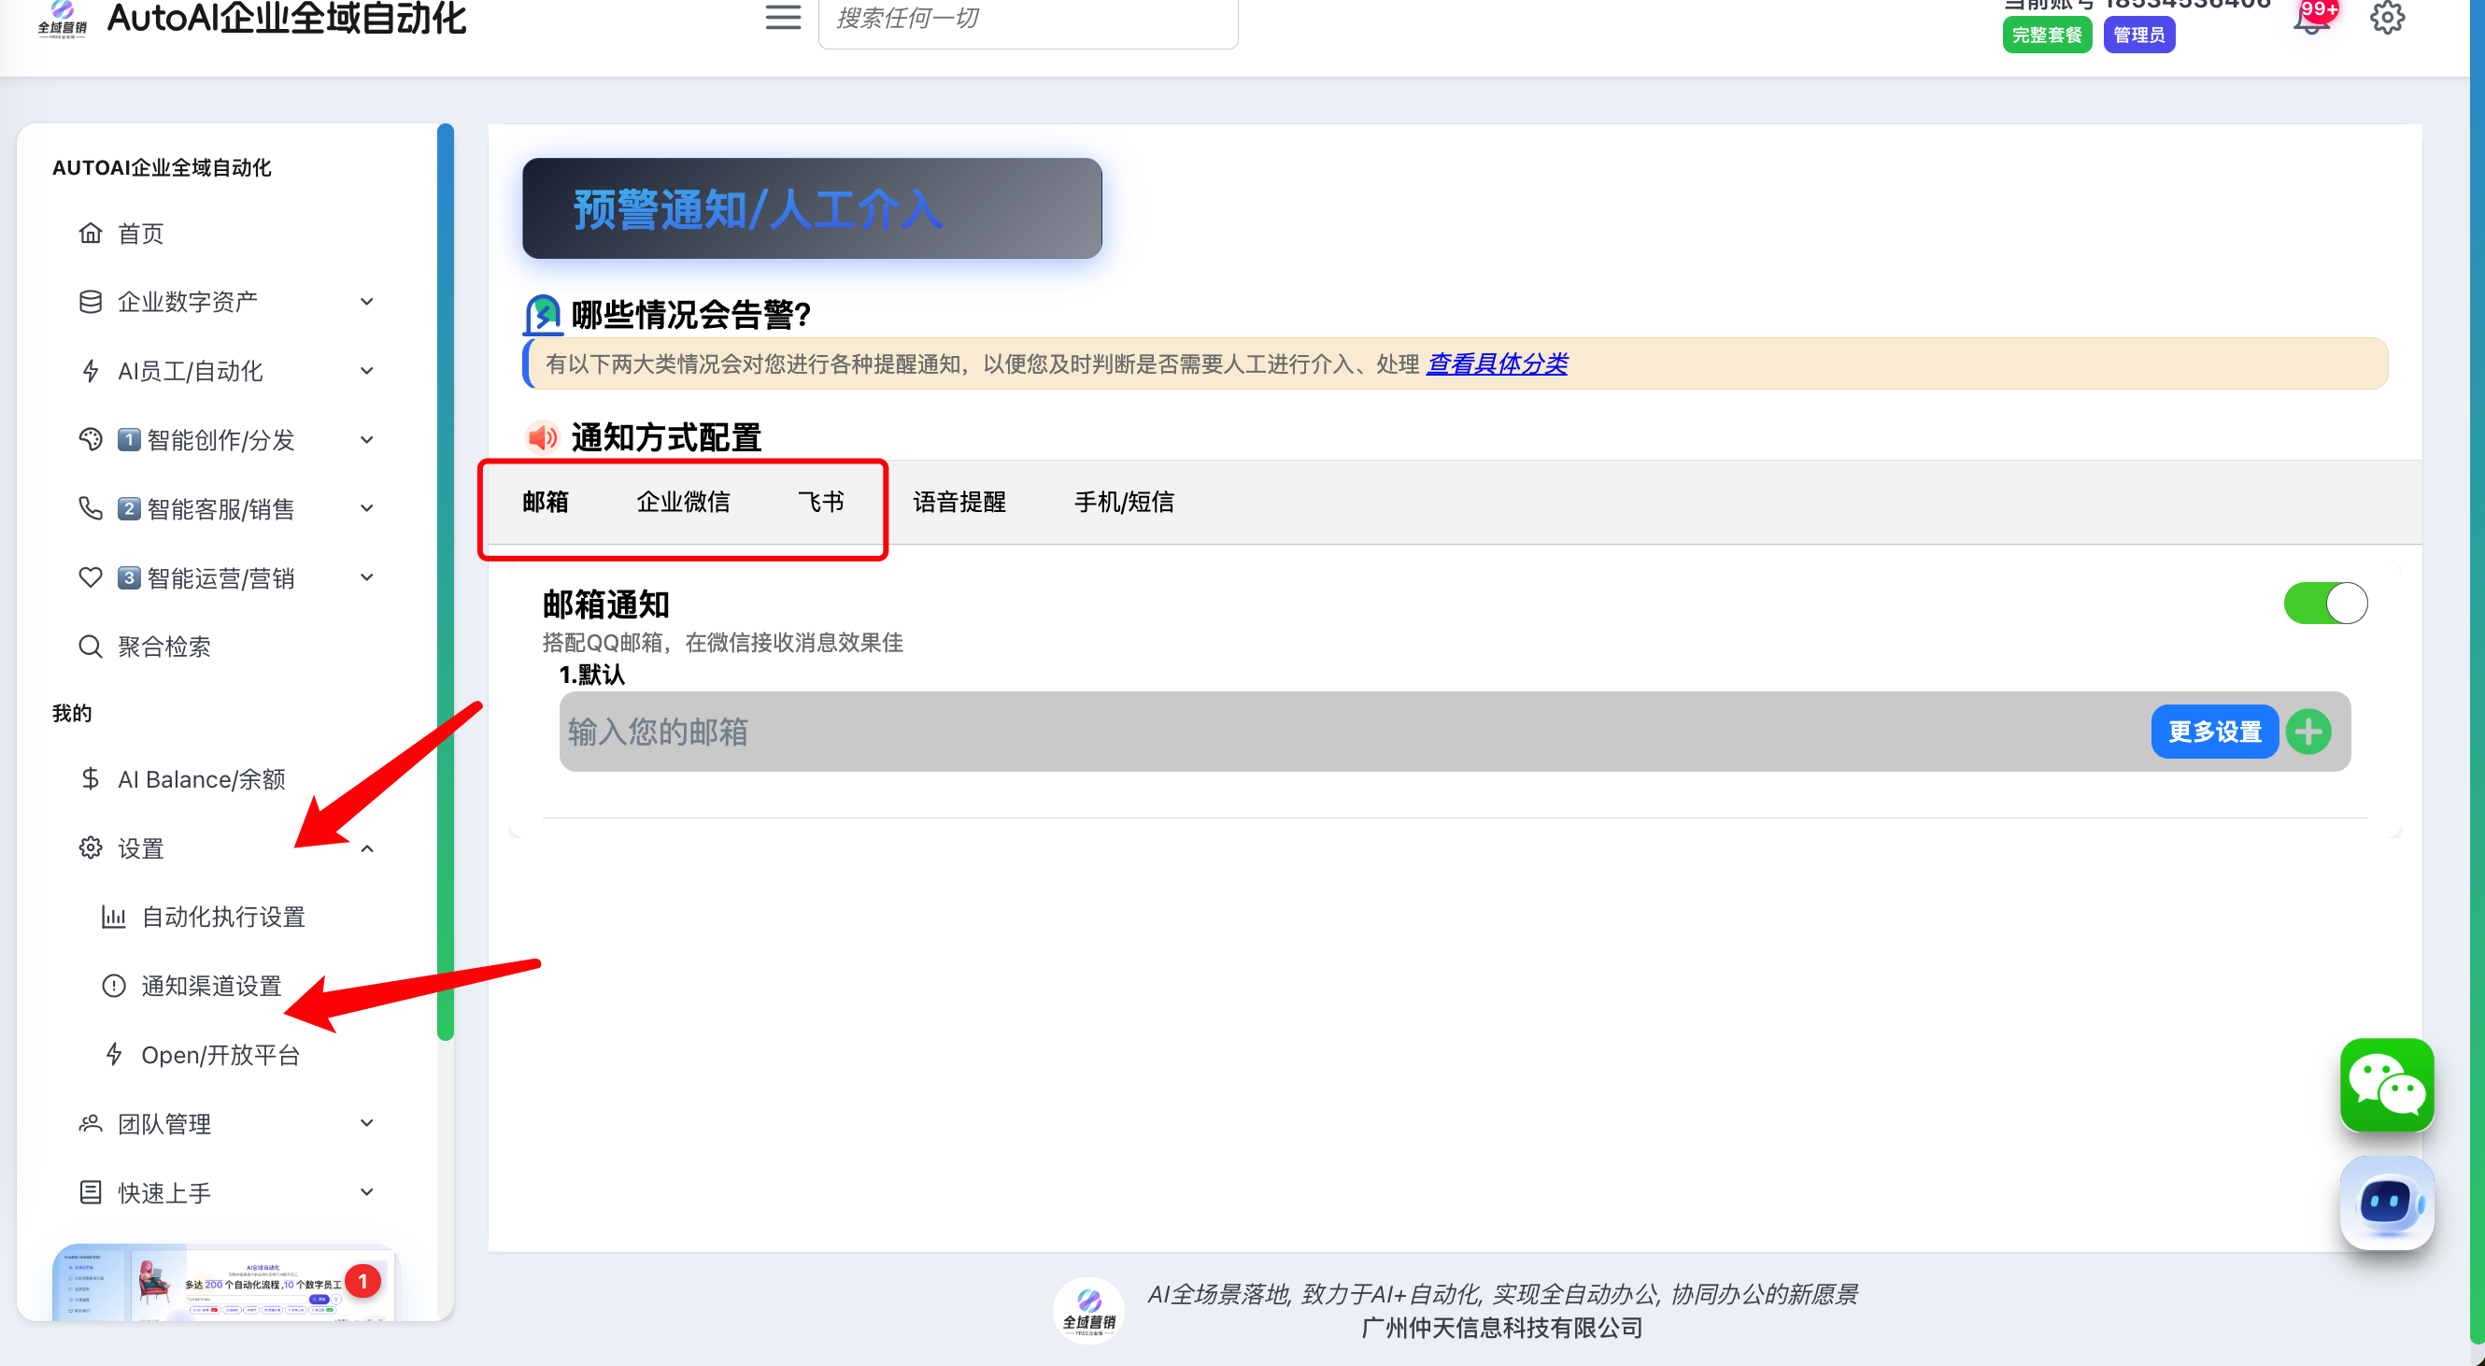Open the 查看具体分类 link
The image size is (2485, 1366).
point(1497,363)
